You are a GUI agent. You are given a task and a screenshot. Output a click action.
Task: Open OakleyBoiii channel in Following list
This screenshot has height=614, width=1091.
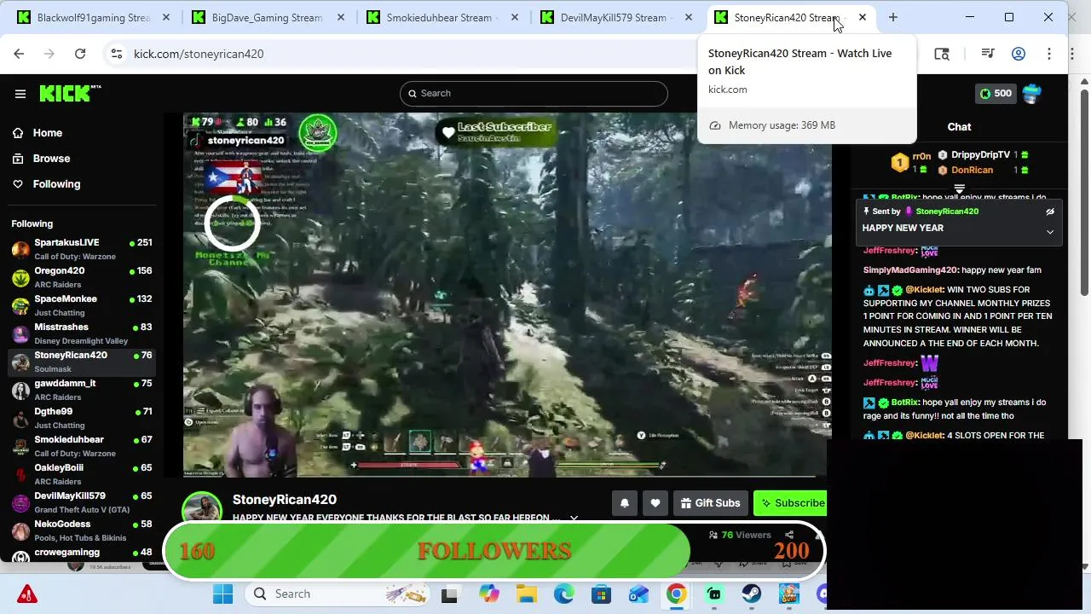(x=82, y=474)
